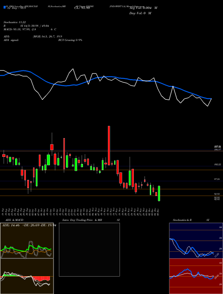Click the tall red candle with the highest peak
Screen dimensions: 223x294
[109, 146]
